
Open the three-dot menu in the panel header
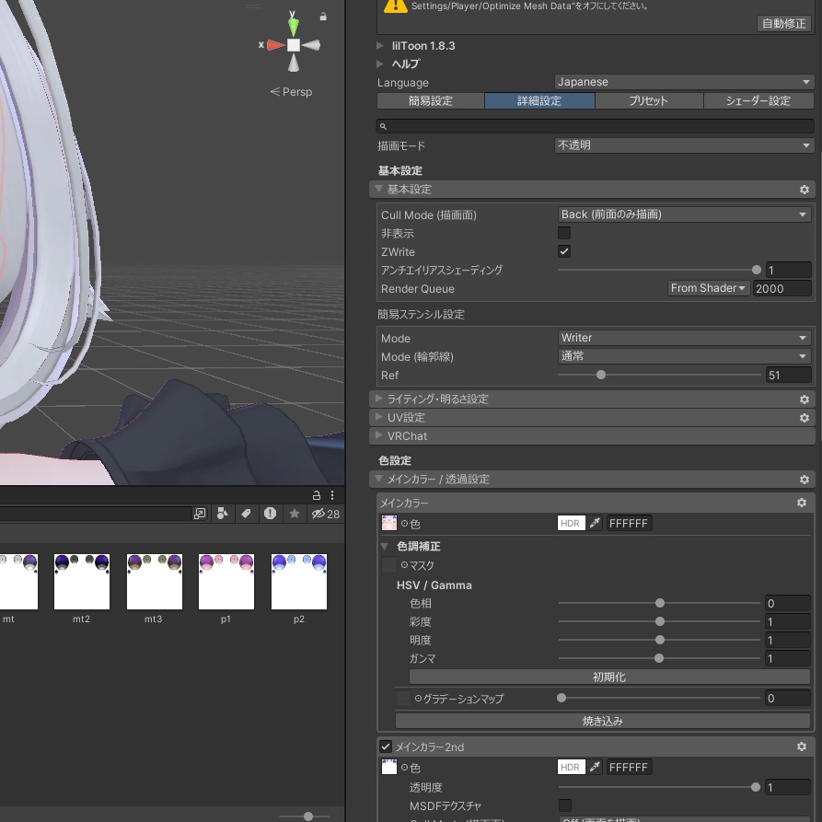[x=332, y=495]
